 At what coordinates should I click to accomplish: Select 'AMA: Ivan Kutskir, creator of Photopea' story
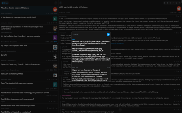pyautogui.click(x=29, y=10)
